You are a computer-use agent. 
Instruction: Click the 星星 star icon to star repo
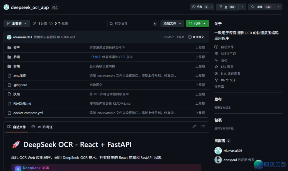(253, 6)
